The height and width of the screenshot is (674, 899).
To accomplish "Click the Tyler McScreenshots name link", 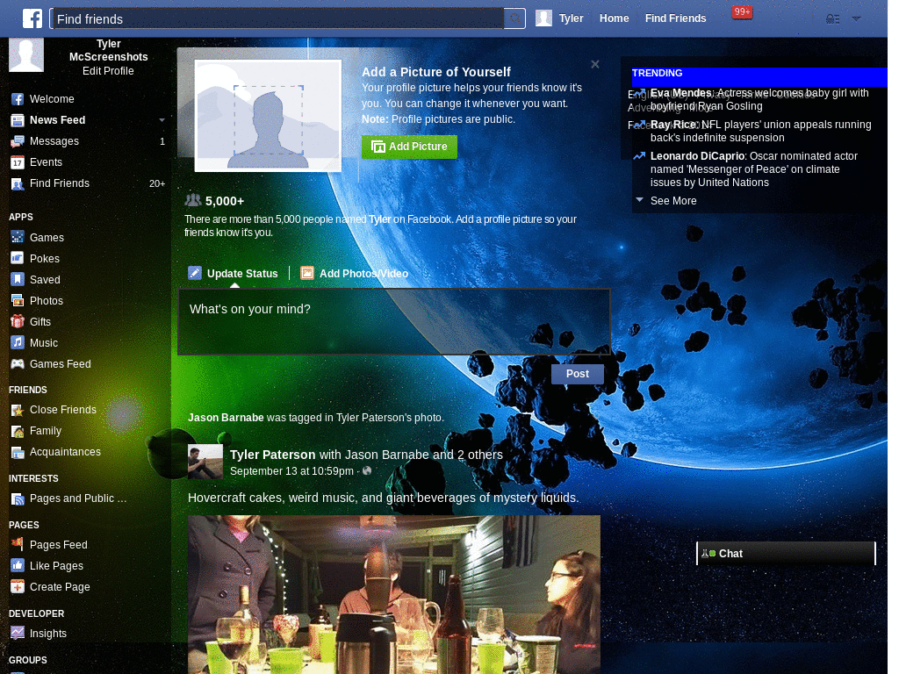I will (x=108, y=50).
